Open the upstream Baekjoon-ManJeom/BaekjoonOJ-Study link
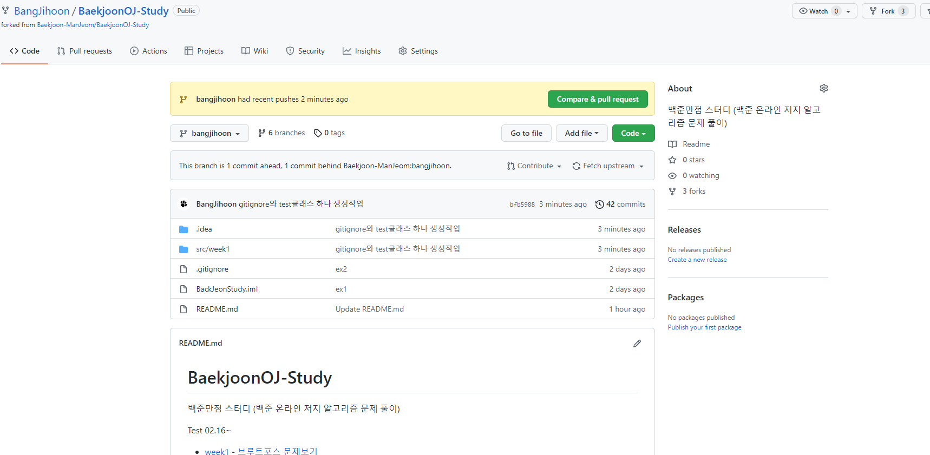Screen dimensions: 930x455 click(93, 25)
